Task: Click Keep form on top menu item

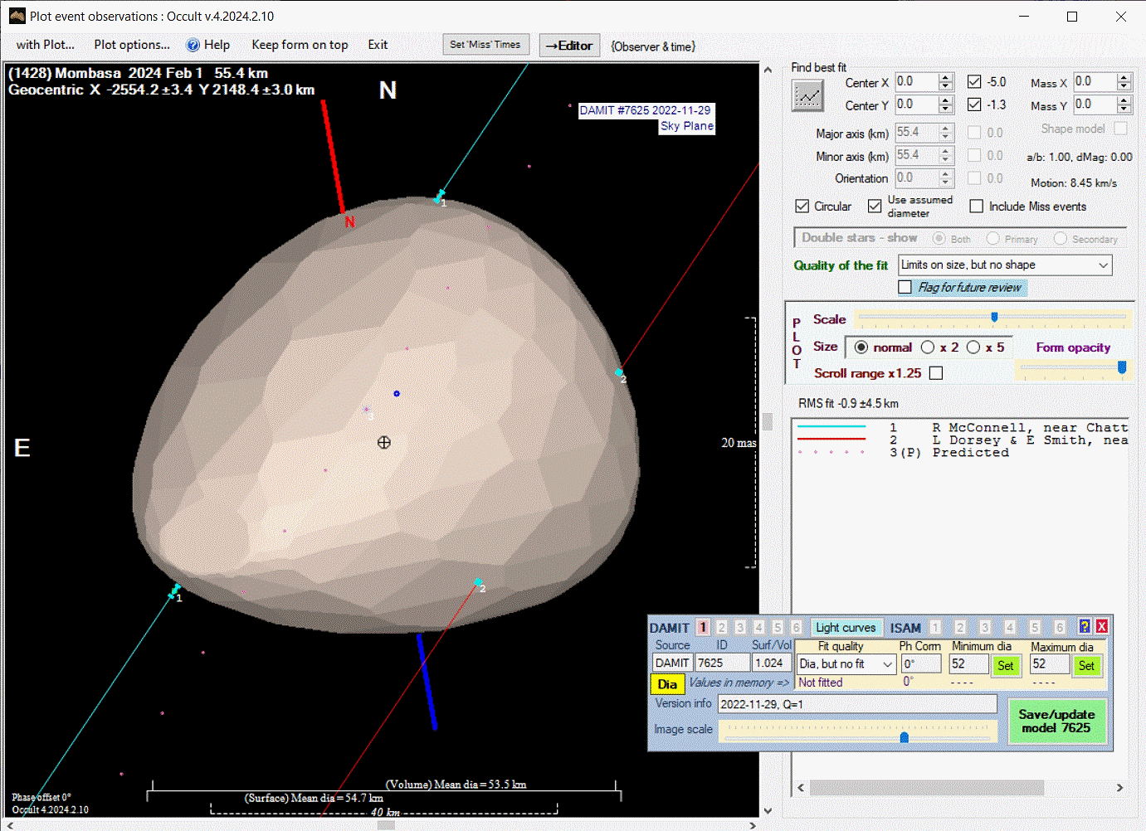Action: (300, 45)
